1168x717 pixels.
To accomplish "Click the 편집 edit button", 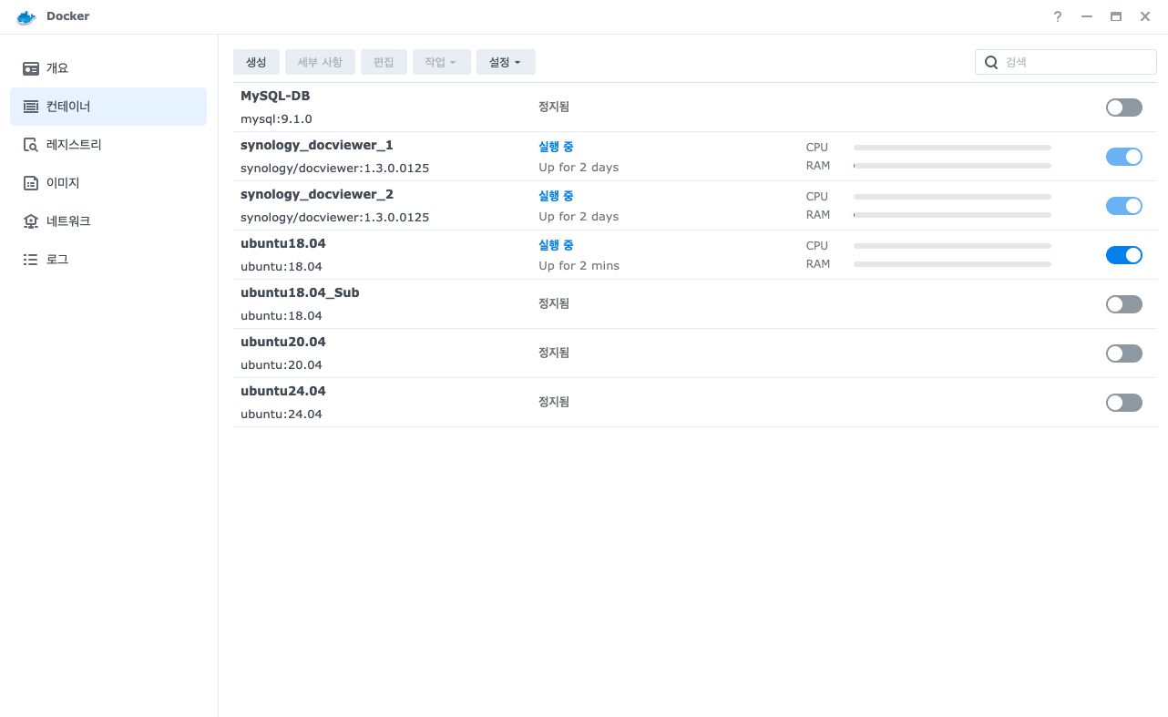I will point(384,62).
